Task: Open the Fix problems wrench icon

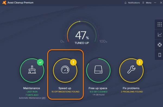Action: 131,69
